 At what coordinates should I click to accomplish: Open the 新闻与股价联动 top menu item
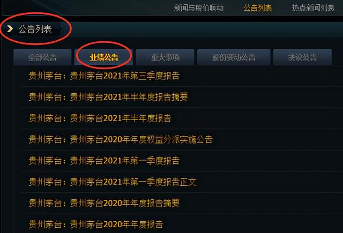tap(199, 8)
